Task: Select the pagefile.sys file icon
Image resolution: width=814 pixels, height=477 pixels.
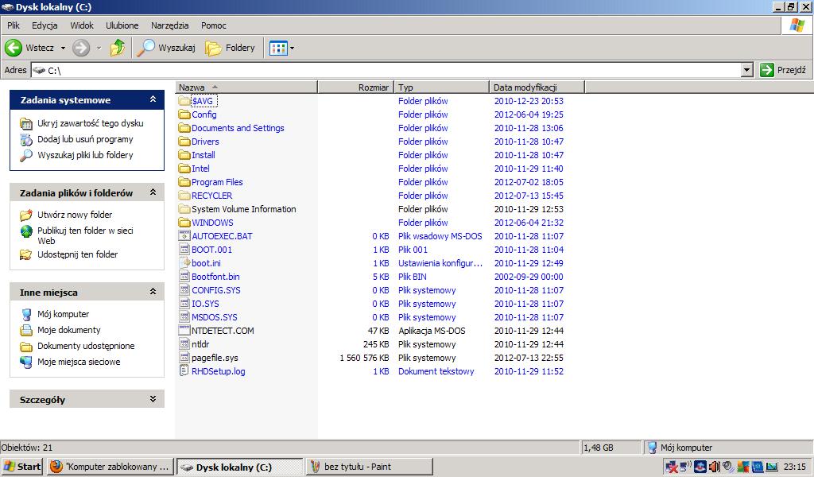Action: 184,357
